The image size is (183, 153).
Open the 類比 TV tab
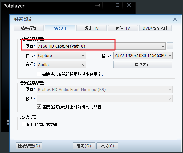pyautogui.click(x=91, y=28)
